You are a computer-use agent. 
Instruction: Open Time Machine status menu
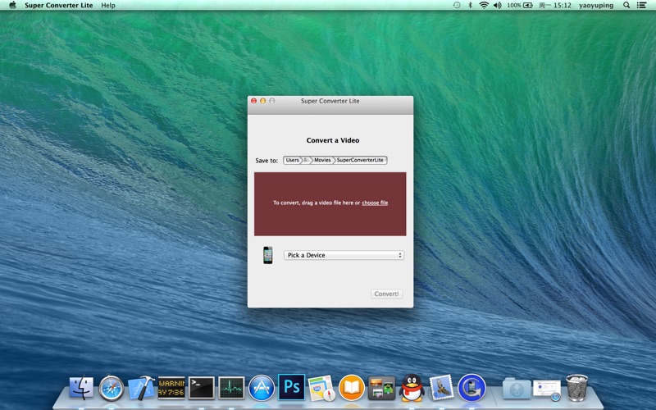tap(457, 5)
